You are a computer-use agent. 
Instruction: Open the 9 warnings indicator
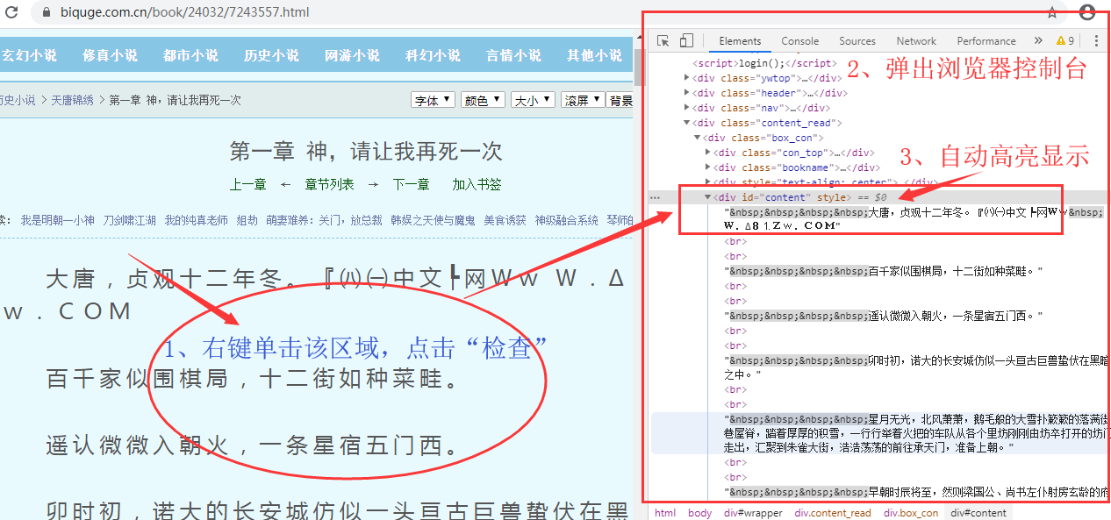[x=1065, y=40]
